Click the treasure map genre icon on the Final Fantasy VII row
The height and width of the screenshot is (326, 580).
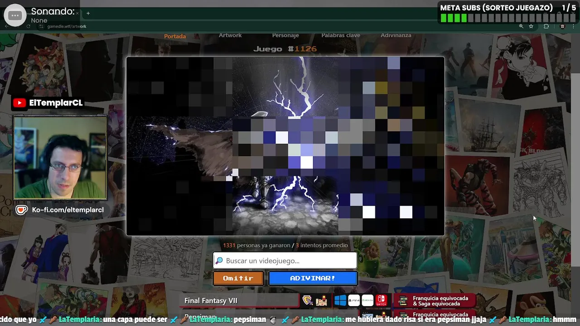(x=321, y=301)
